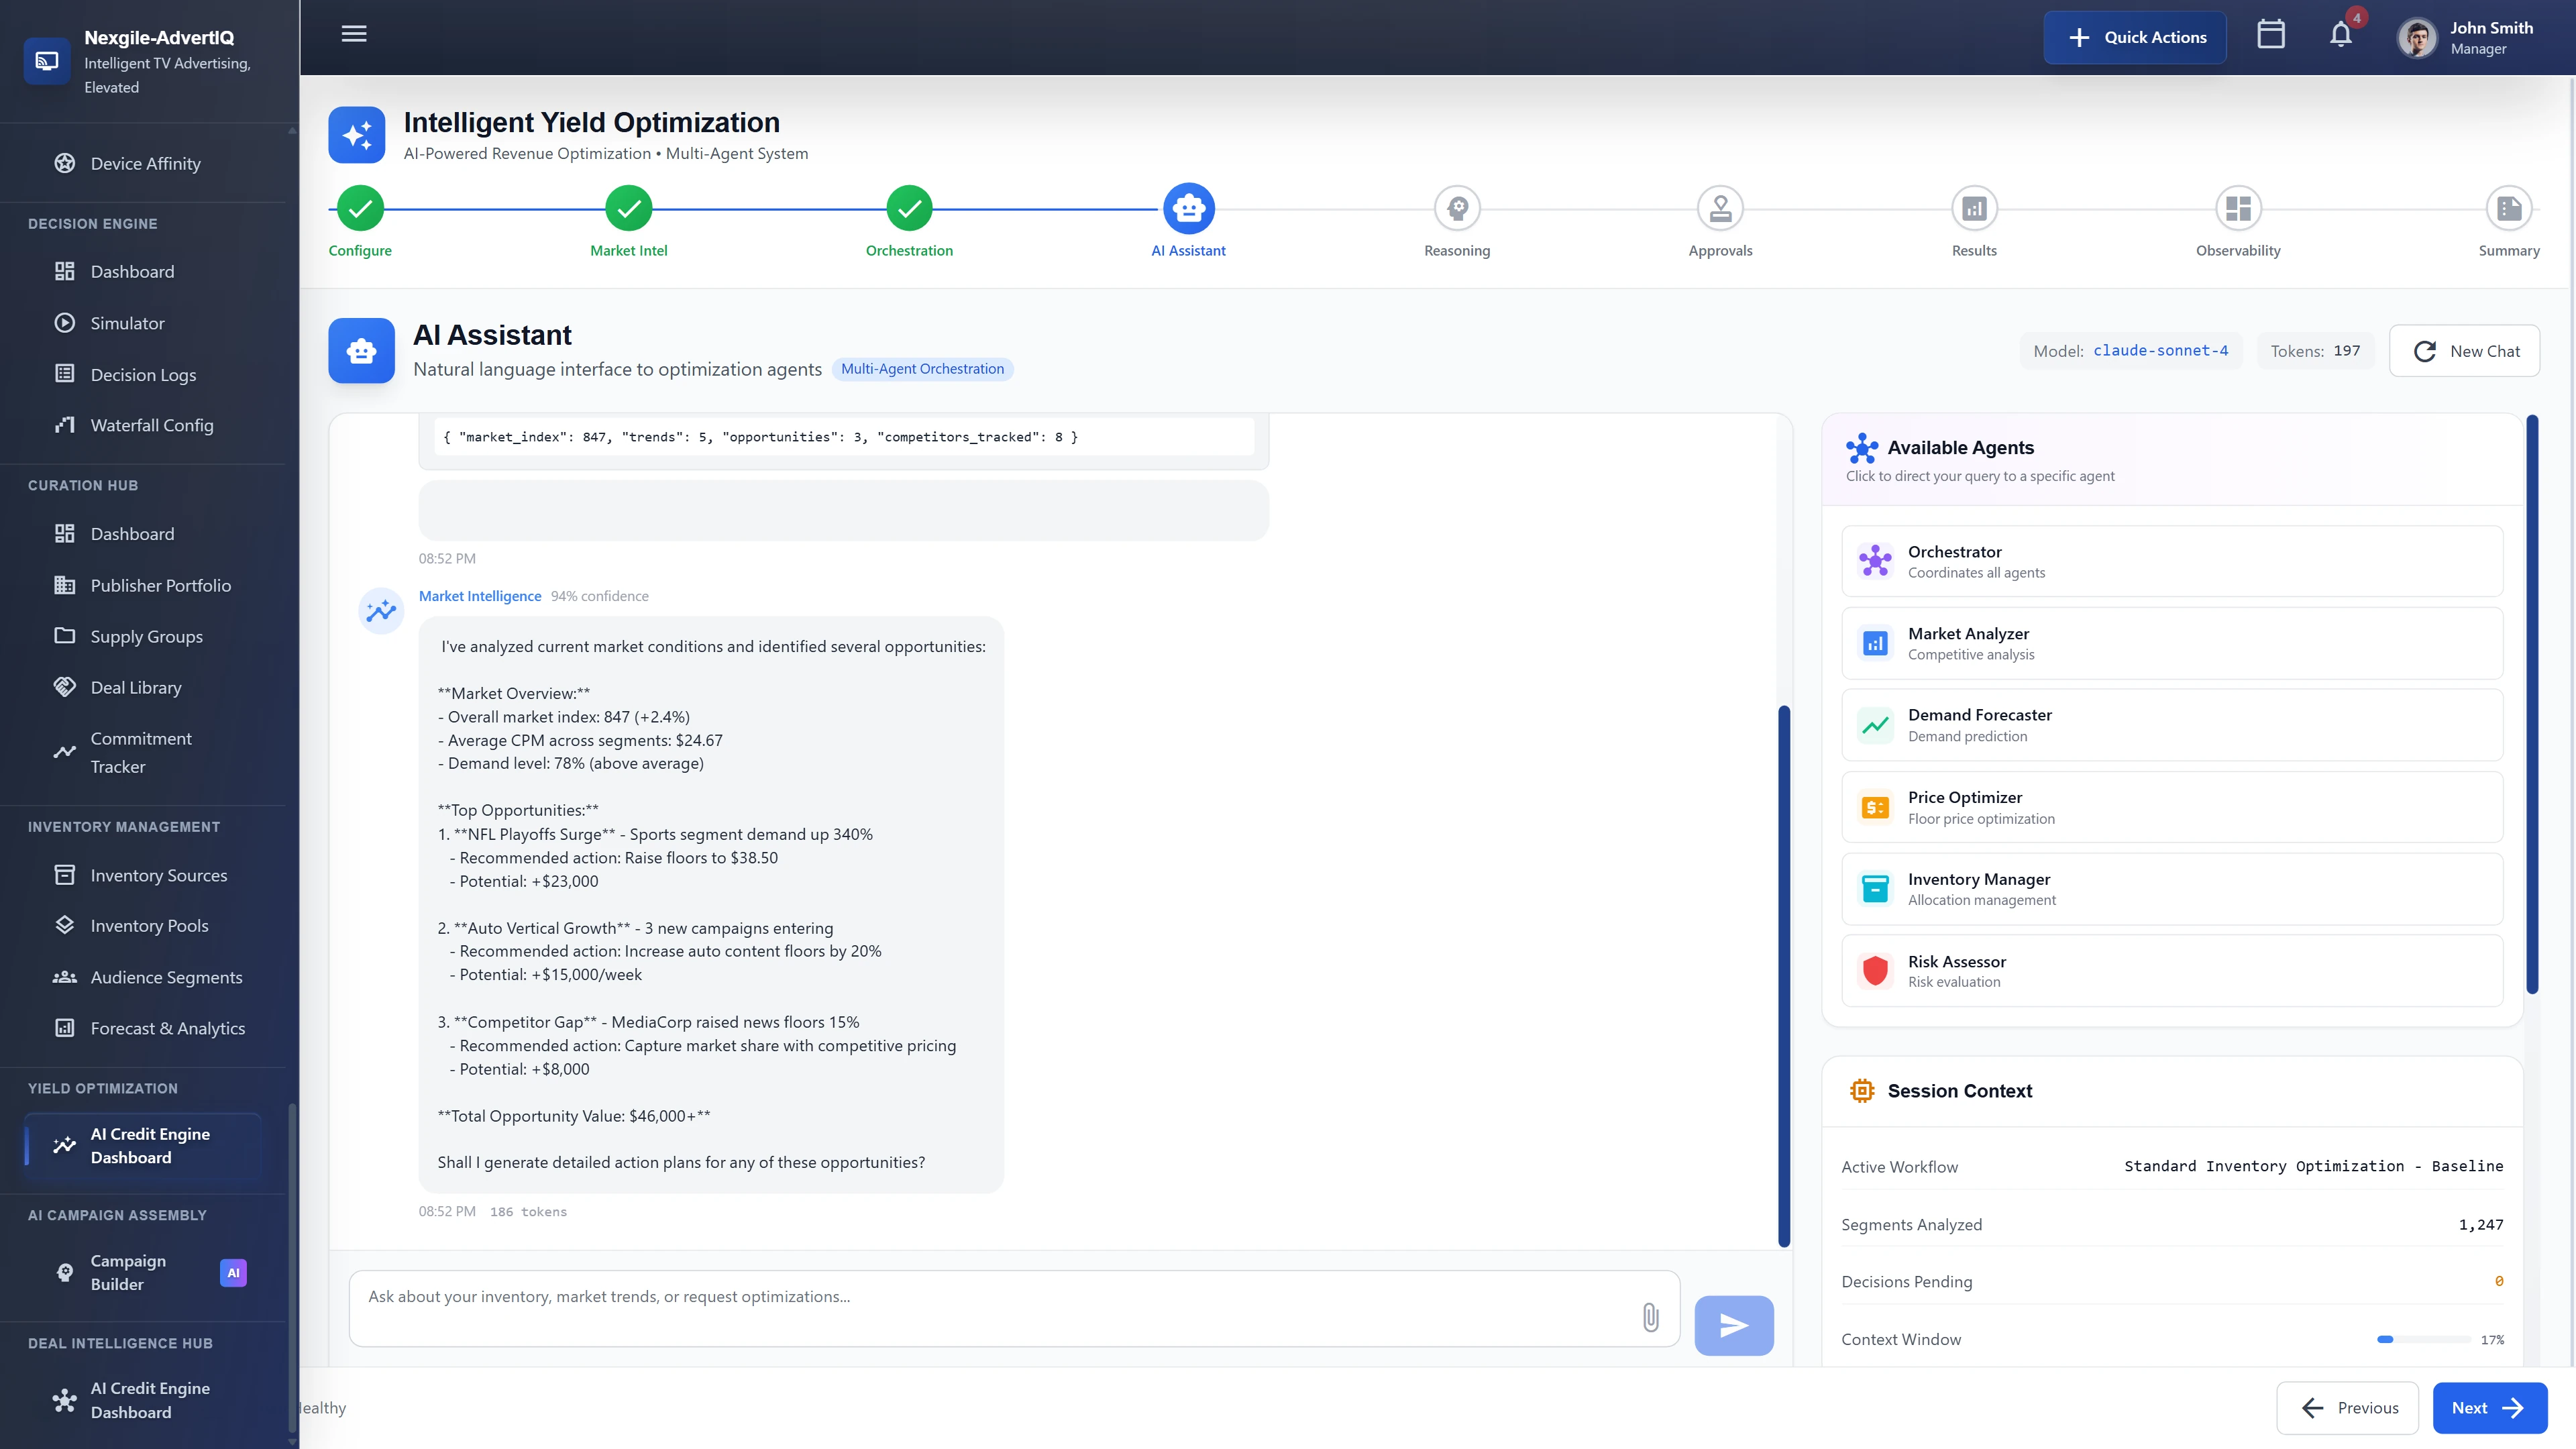Screen dimensions: 2576x1449
Task: Start a New Chat session
Action: pyautogui.click(x=2464, y=350)
